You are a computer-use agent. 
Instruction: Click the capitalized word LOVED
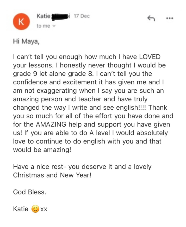[150, 57]
